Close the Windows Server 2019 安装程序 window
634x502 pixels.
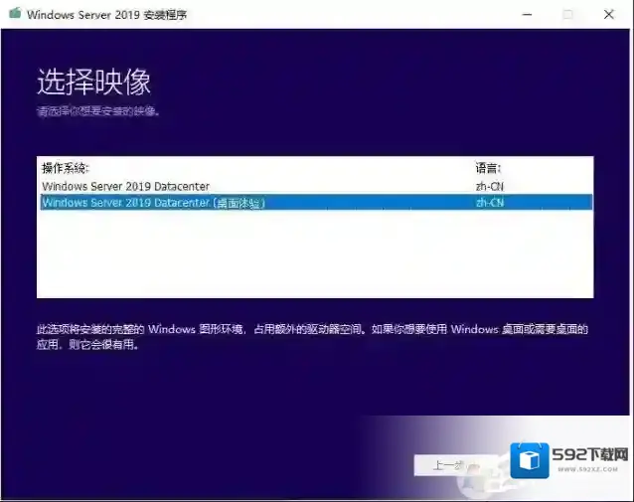[608, 15]
